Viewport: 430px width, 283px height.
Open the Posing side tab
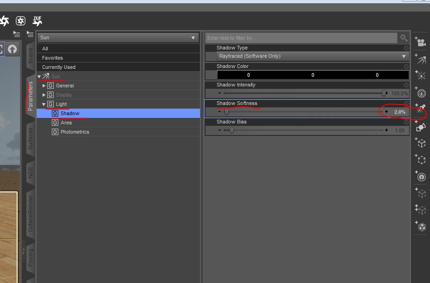pyautogui.click(x=31, y=258)
